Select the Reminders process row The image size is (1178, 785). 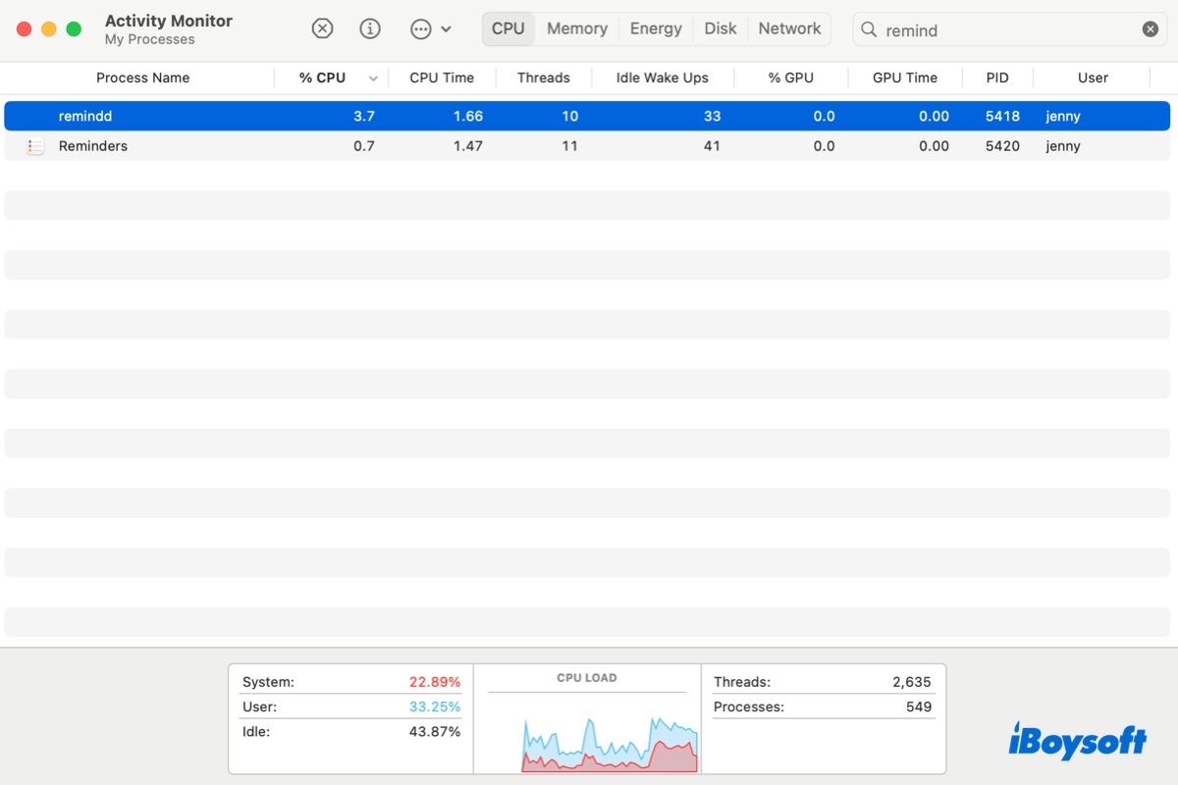click(587, 146)
